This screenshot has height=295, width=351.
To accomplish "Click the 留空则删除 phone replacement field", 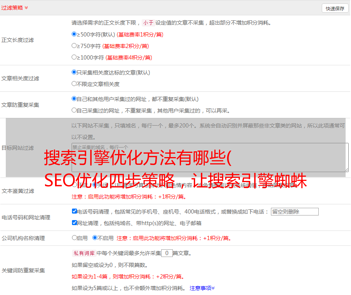I will (x=294, y=212).
